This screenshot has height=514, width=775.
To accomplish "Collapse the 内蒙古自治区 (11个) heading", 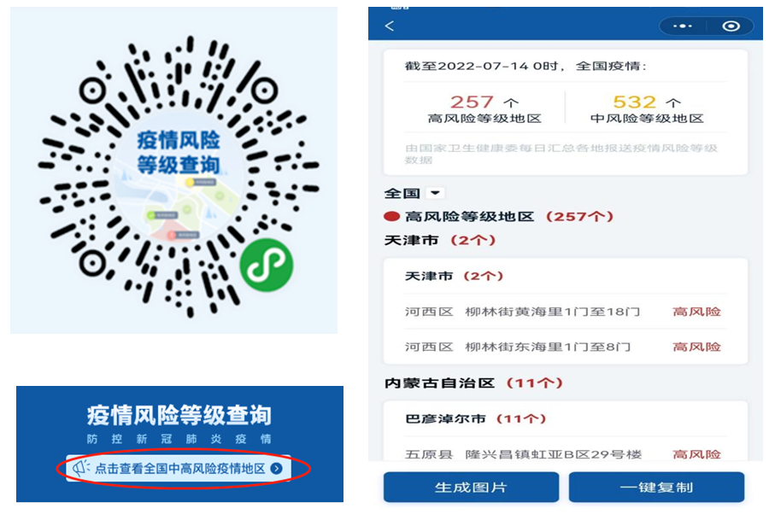I will point(473,383).
